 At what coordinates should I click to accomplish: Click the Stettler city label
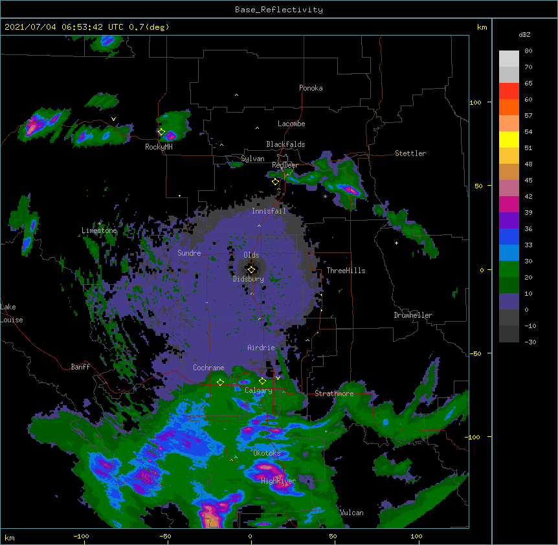tap(410, 153)
